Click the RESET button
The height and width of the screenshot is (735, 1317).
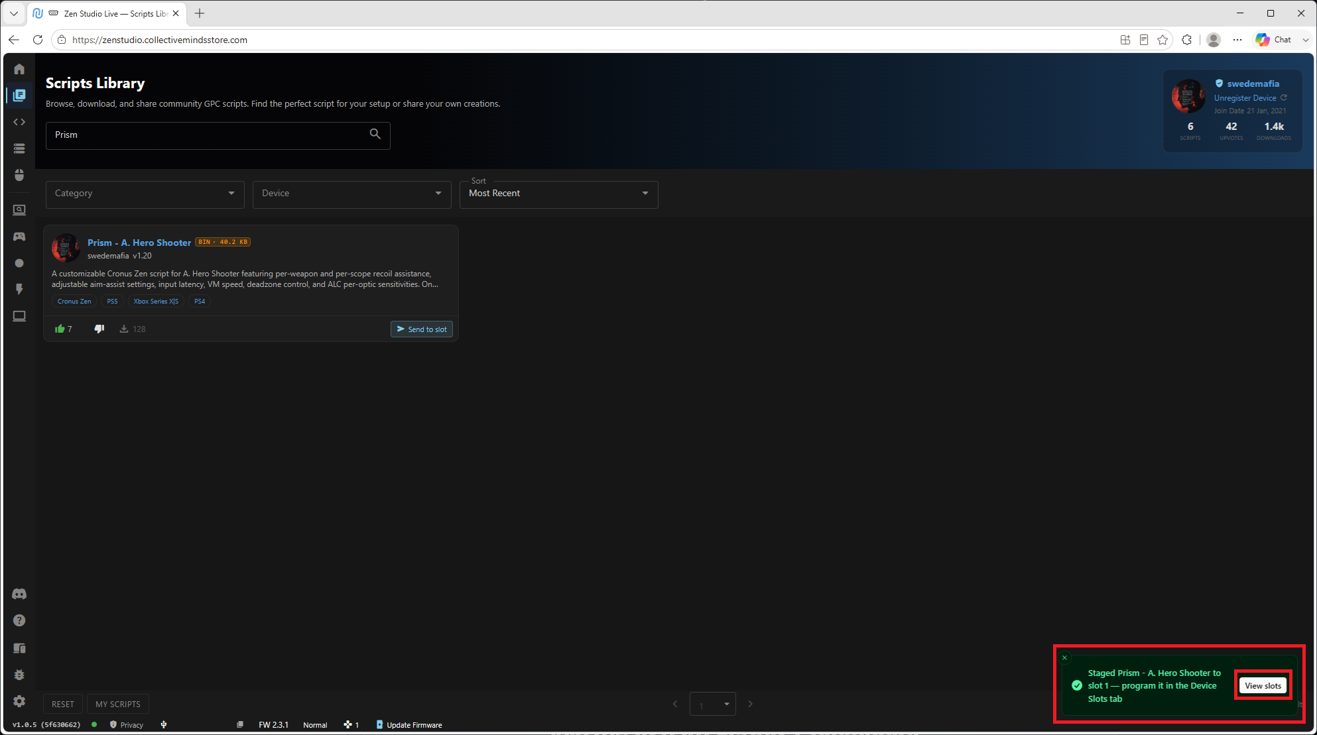(x=63, y=704)
